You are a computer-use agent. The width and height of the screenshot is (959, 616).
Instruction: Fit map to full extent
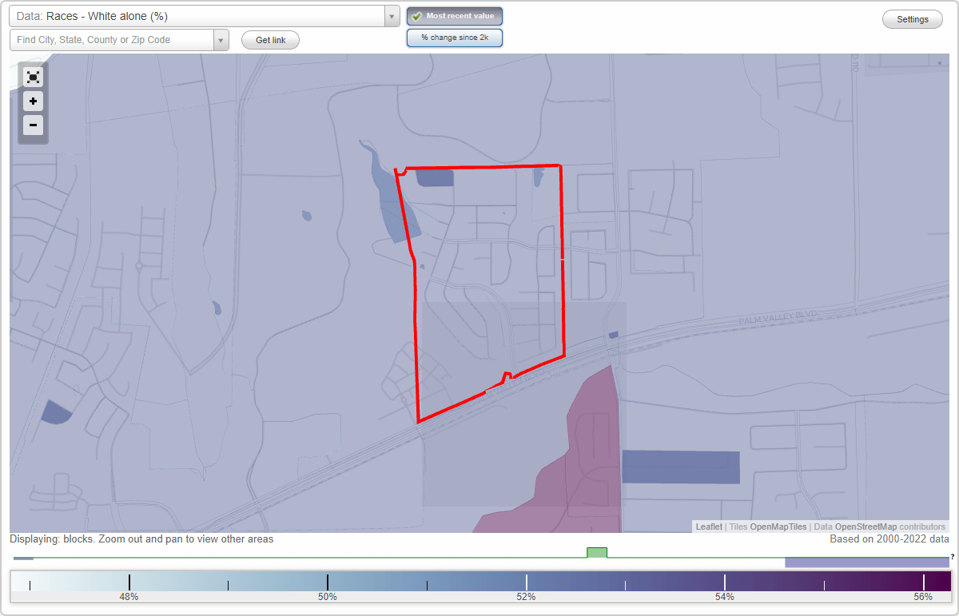pyautogui.click(x=33, y=77)
